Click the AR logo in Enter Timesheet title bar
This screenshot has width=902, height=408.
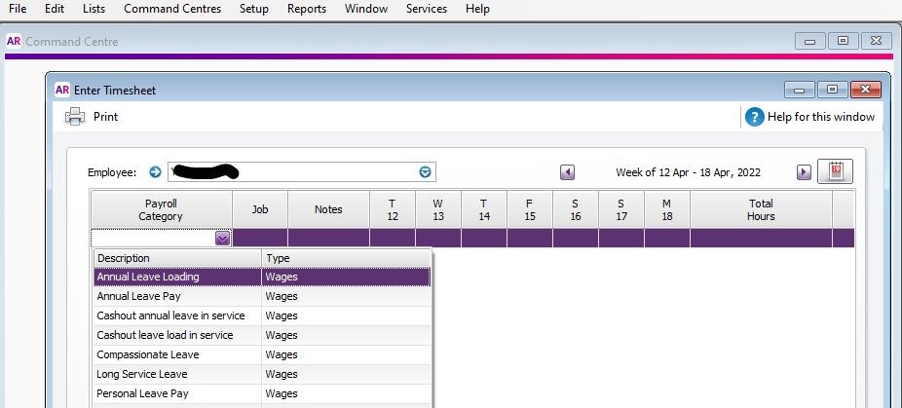(x=62, y=91)
